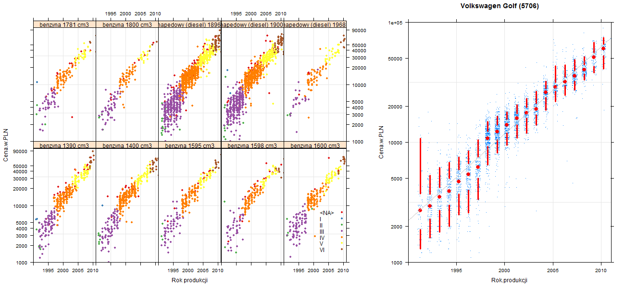625x288 pixels.
Task: Click the 'benzyna 1781 cm3' panel header
Action: 64,24
